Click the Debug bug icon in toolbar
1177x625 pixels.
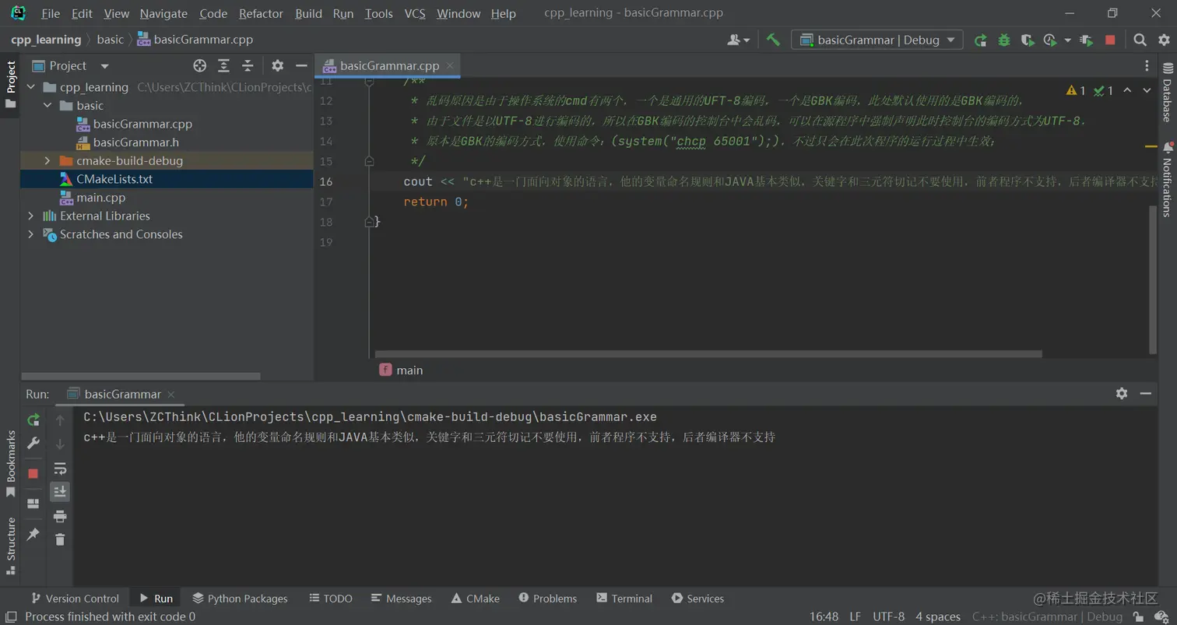point(1004,40)
